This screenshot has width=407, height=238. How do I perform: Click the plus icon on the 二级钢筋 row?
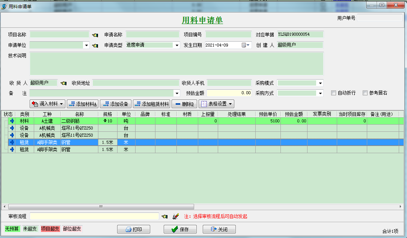click(12, 121)
